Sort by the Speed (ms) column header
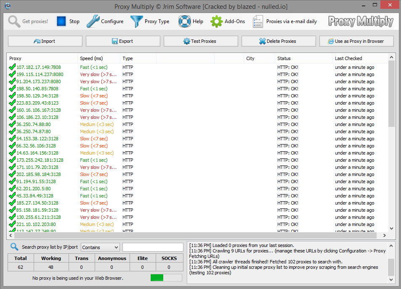The width and height of the screenshot is (401, 289). coord(99,58)
